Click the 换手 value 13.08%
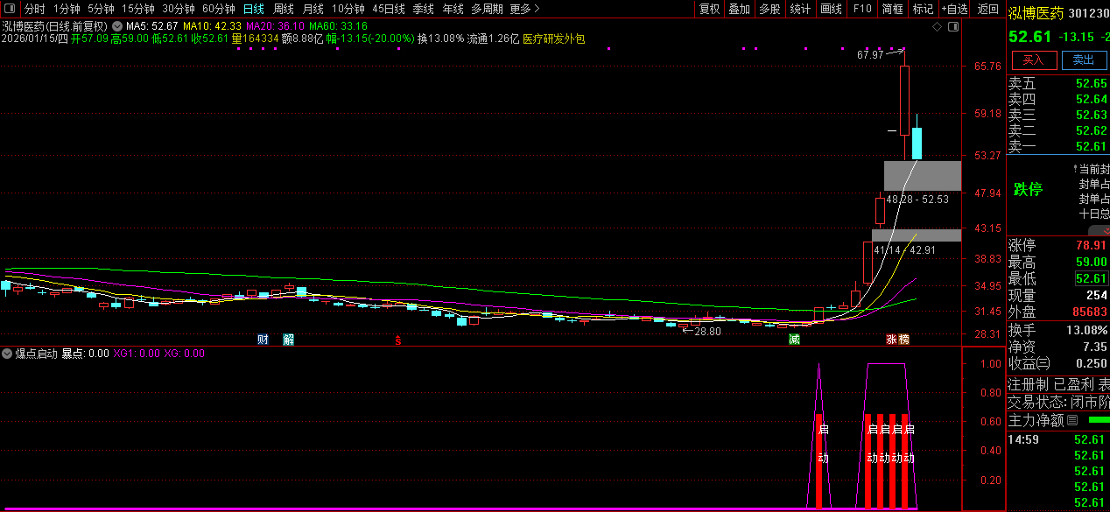1110x512 pixels. coord(1086,330)
